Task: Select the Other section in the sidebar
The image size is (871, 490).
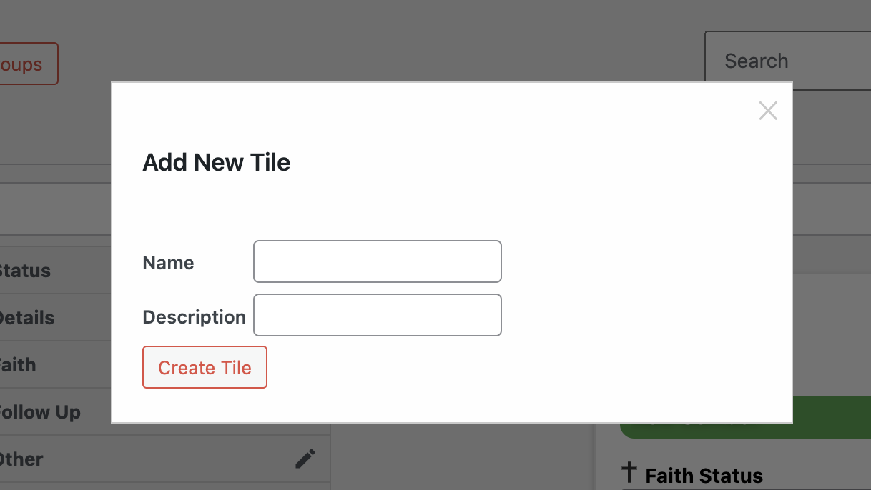Action: pos(21,459)
